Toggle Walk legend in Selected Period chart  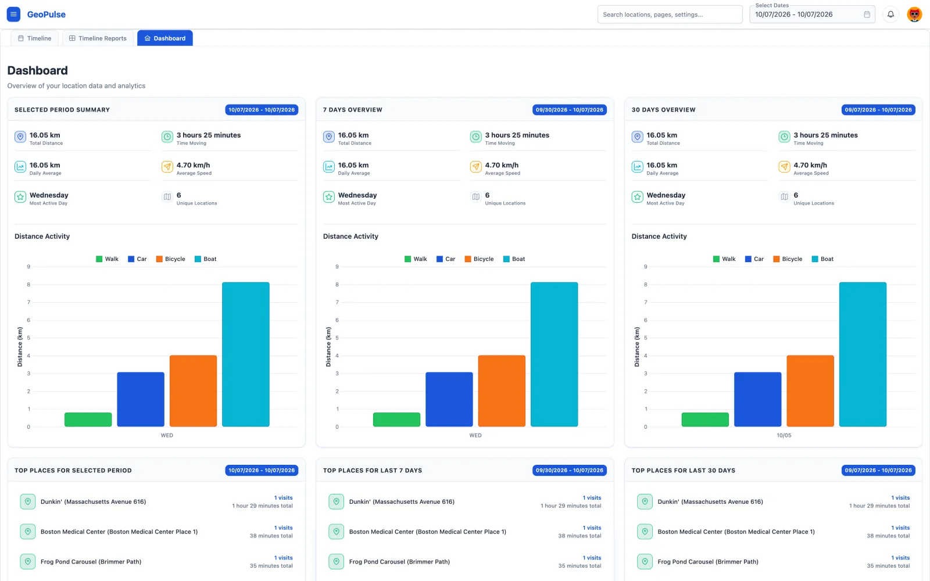[x=107, y=259]
